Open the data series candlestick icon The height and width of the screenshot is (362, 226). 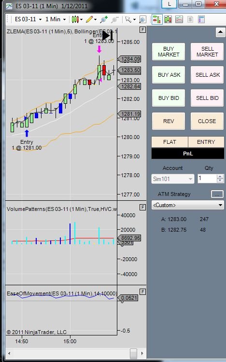(x=168, y=19)
